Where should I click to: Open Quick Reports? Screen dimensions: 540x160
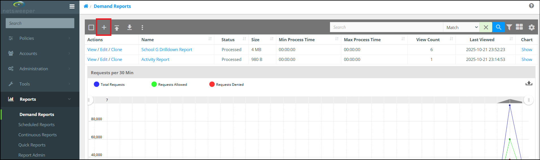pos(32,145)
